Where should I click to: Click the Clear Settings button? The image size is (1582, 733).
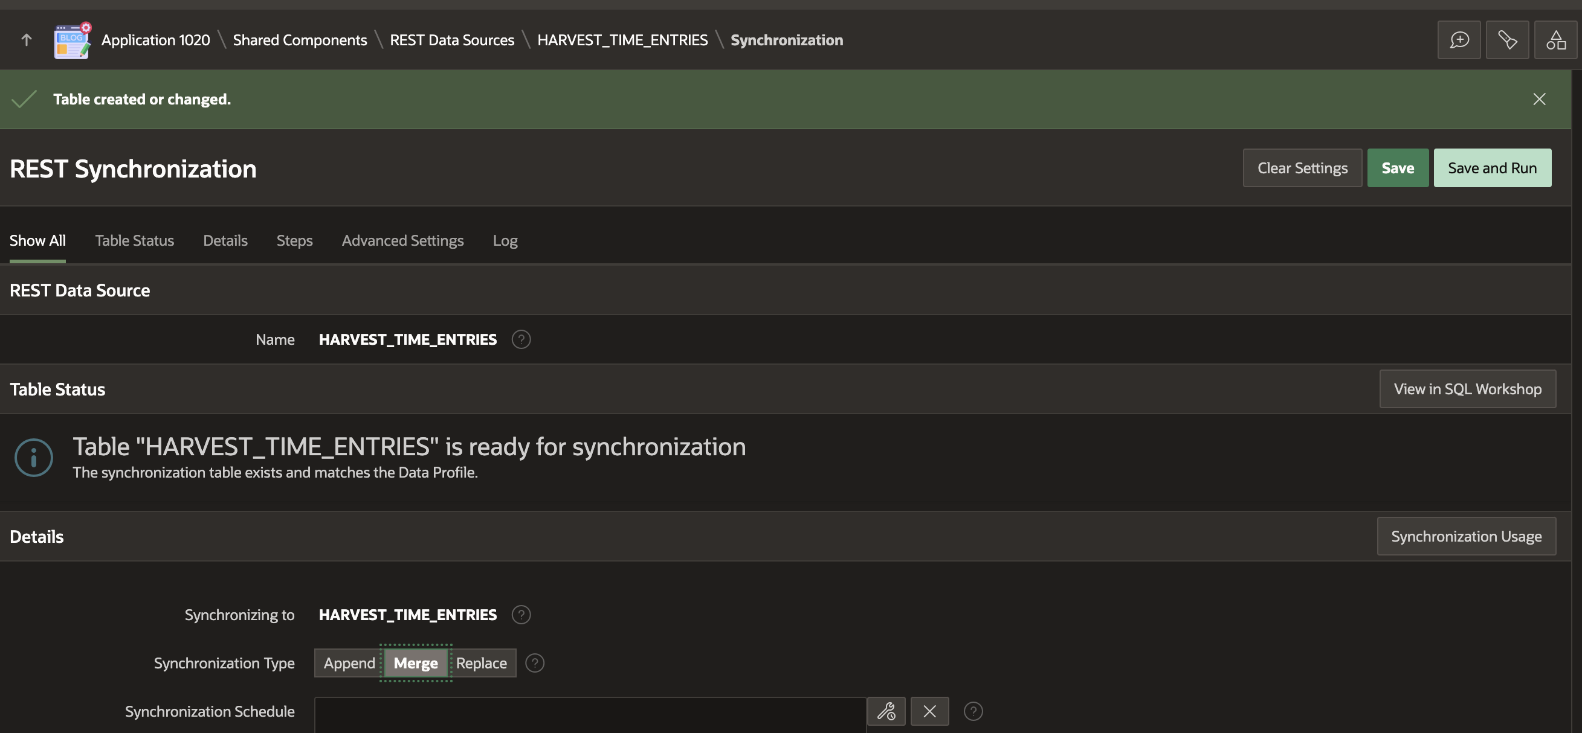click(1302, 167)
